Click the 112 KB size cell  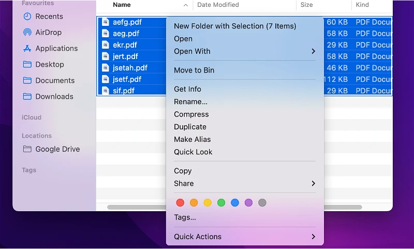coord(336,80)
